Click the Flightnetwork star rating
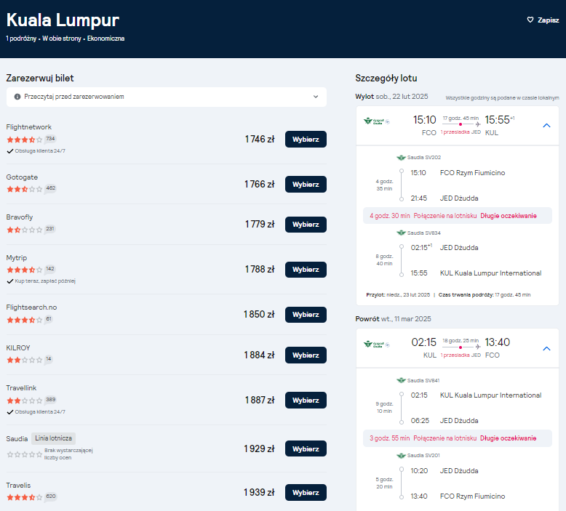Screen dimensions: 566x511 coord(24,140)
